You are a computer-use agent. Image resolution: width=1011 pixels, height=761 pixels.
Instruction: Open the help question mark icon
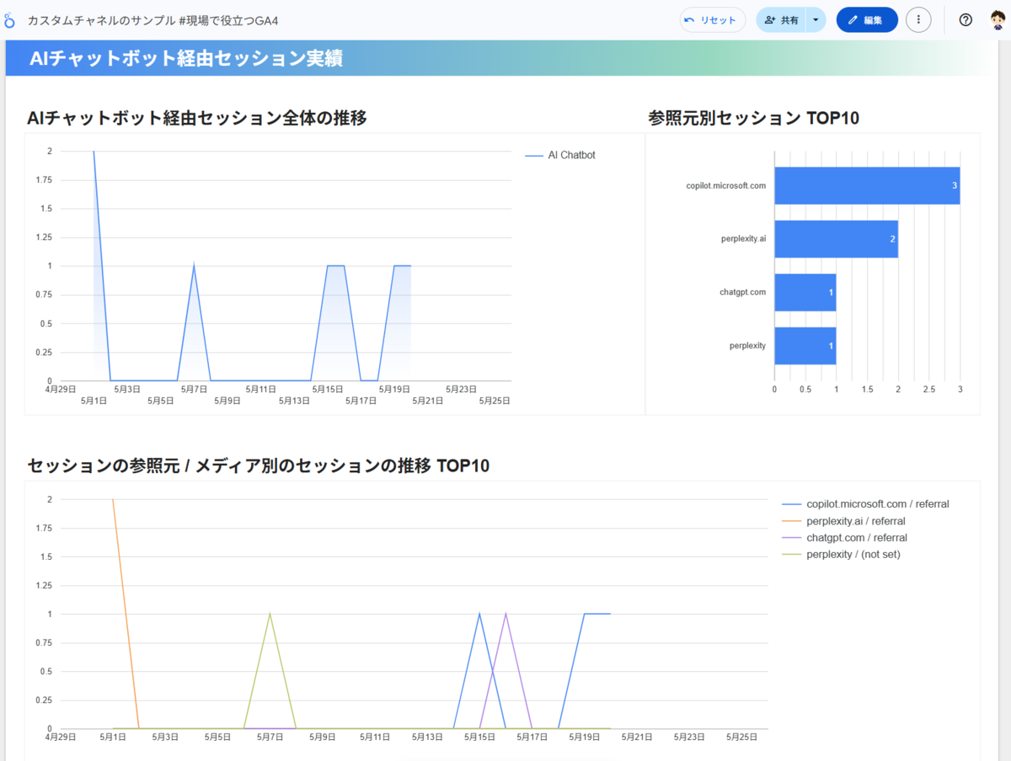click(966, 20)
